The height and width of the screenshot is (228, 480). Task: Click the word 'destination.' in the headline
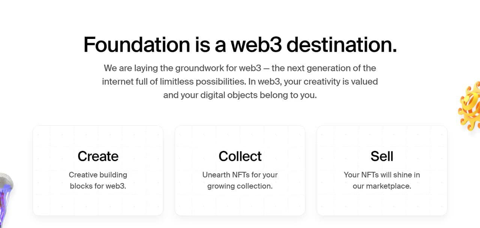click(x=342, y=45)
